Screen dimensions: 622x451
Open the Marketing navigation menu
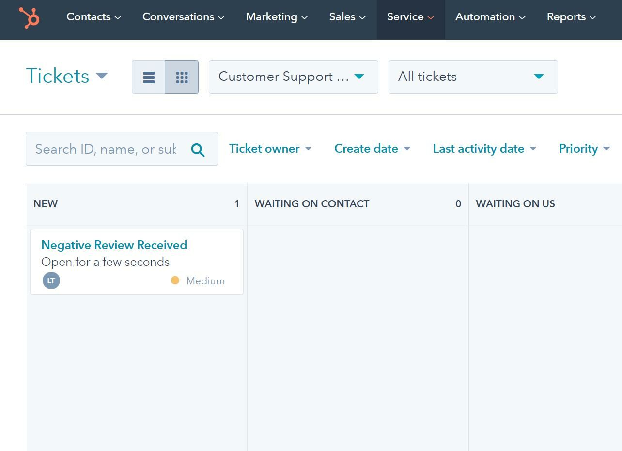[x=277, y=17]
